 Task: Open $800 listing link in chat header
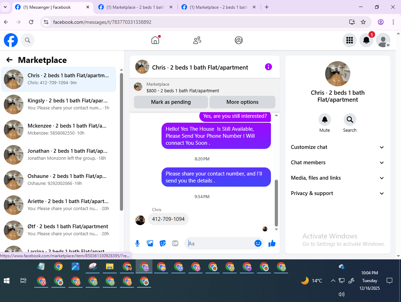point(182,91)
